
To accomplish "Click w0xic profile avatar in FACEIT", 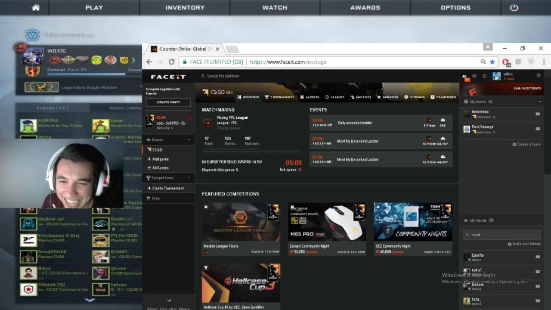I will coord(497,76).
